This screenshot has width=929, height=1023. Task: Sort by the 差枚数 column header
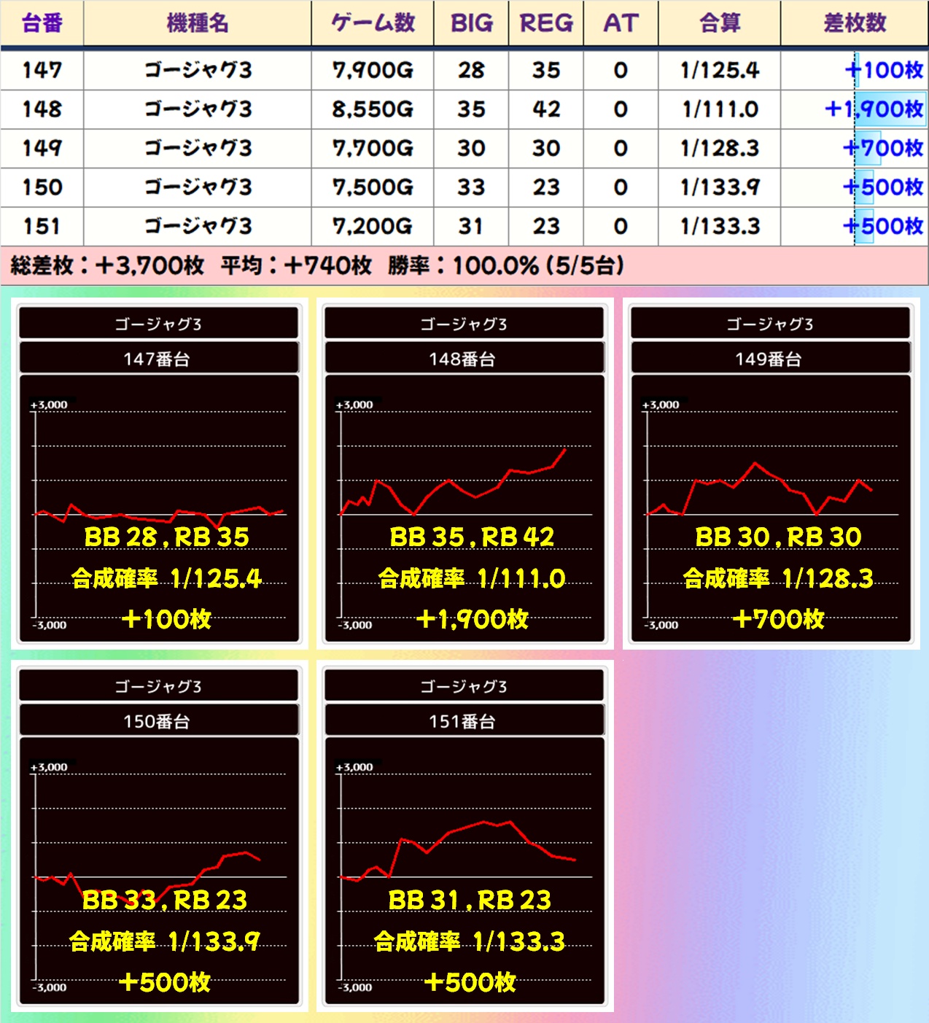[855, 23]
